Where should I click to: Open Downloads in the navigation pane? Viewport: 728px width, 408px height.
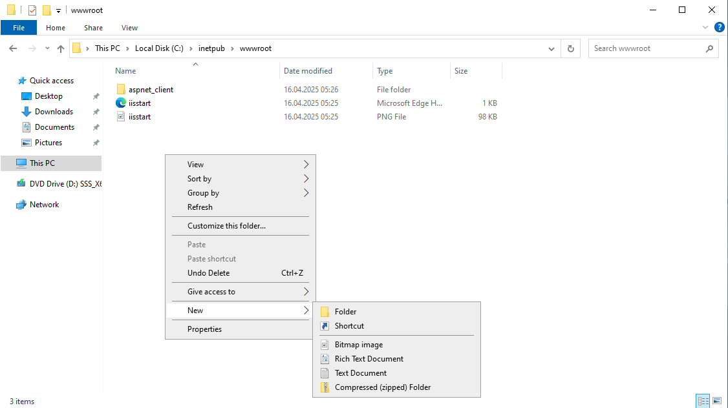tap(54, 112)
